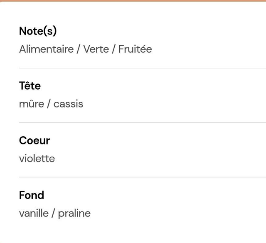Select the vanille base note
This screenshot has width=266, height=243.
pyautogui.click(x=34, y=214)
